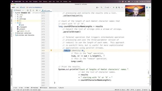Select ex12 class under src
Screen dimensions: 162x91
pos(21,25)
